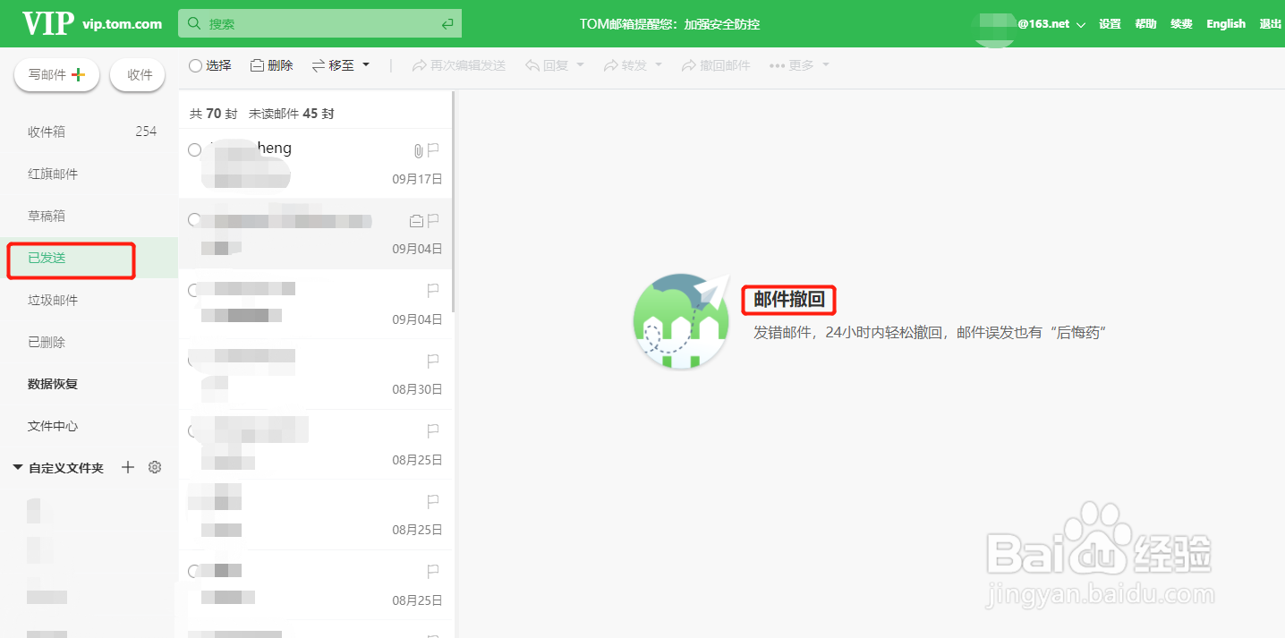Screen dimensions: 1285x638
Task: Open the 移至 move-to dropdown
Action: [x=340, y=65]
